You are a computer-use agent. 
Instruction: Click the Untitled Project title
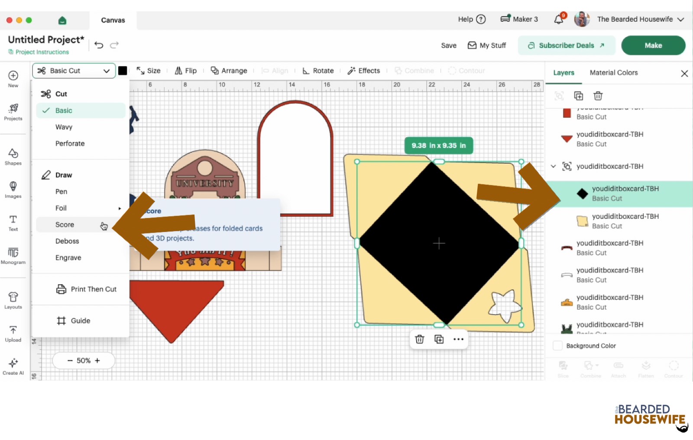coord(46,39)
